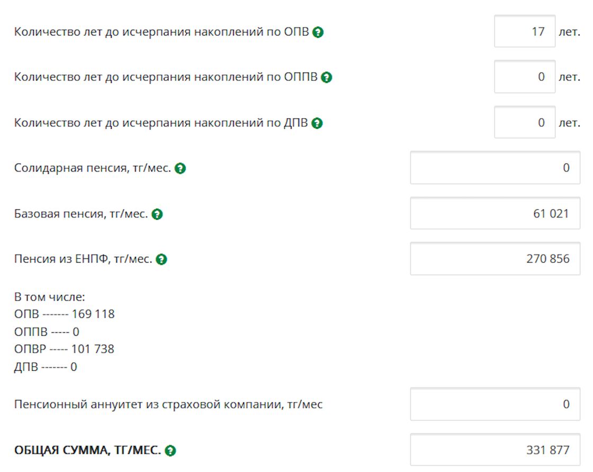Open help tooltip for ОППВ years row
This screenshot has width=593, height=472.
(x=326, y=77)
